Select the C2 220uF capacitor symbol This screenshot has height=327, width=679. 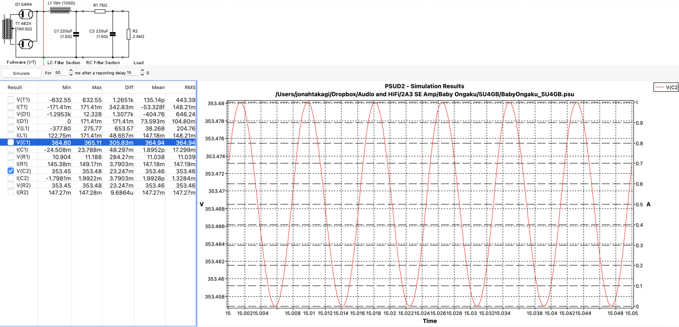point(113,34)
